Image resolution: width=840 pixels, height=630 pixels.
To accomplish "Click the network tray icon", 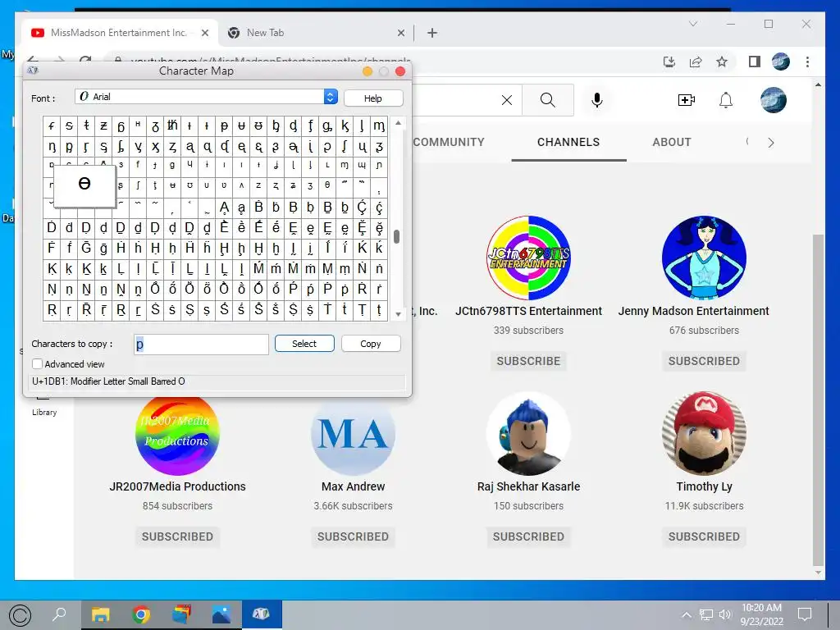I will click(x=706, y=614).
